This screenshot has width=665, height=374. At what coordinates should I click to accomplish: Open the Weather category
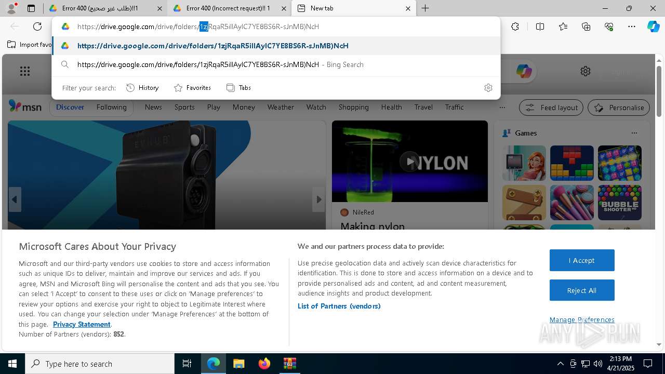click(x=281, y=107)
